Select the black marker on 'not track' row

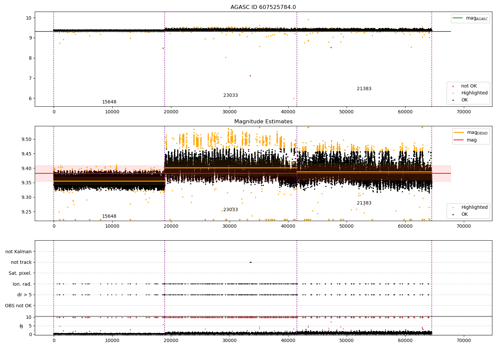coord(250,262)
